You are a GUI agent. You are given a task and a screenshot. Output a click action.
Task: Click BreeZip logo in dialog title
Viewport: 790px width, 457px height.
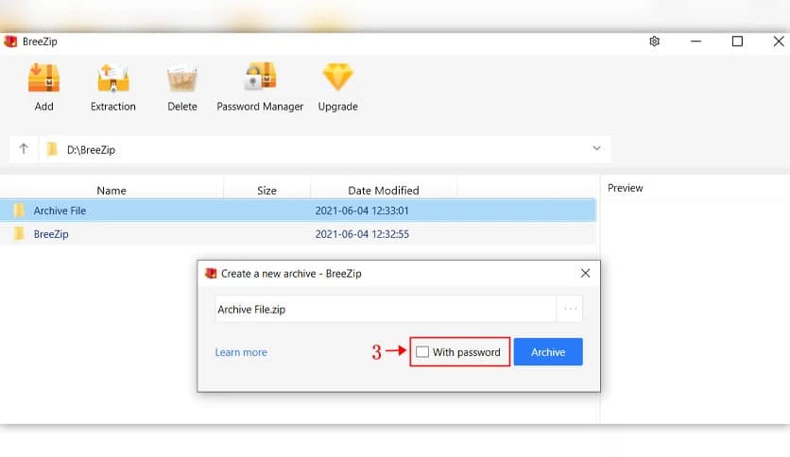(211, 273)
